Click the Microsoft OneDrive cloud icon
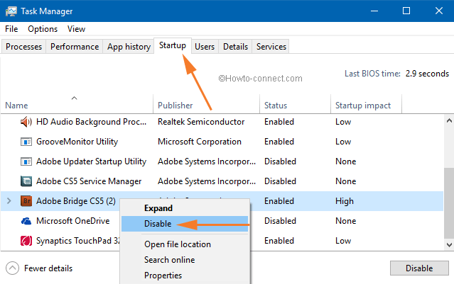This screenshot has width=454, height=284. tap(26, 221)
